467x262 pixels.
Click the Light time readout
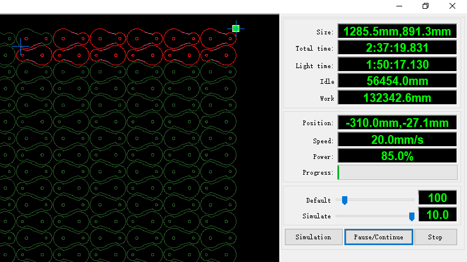[x=398, y=65]
